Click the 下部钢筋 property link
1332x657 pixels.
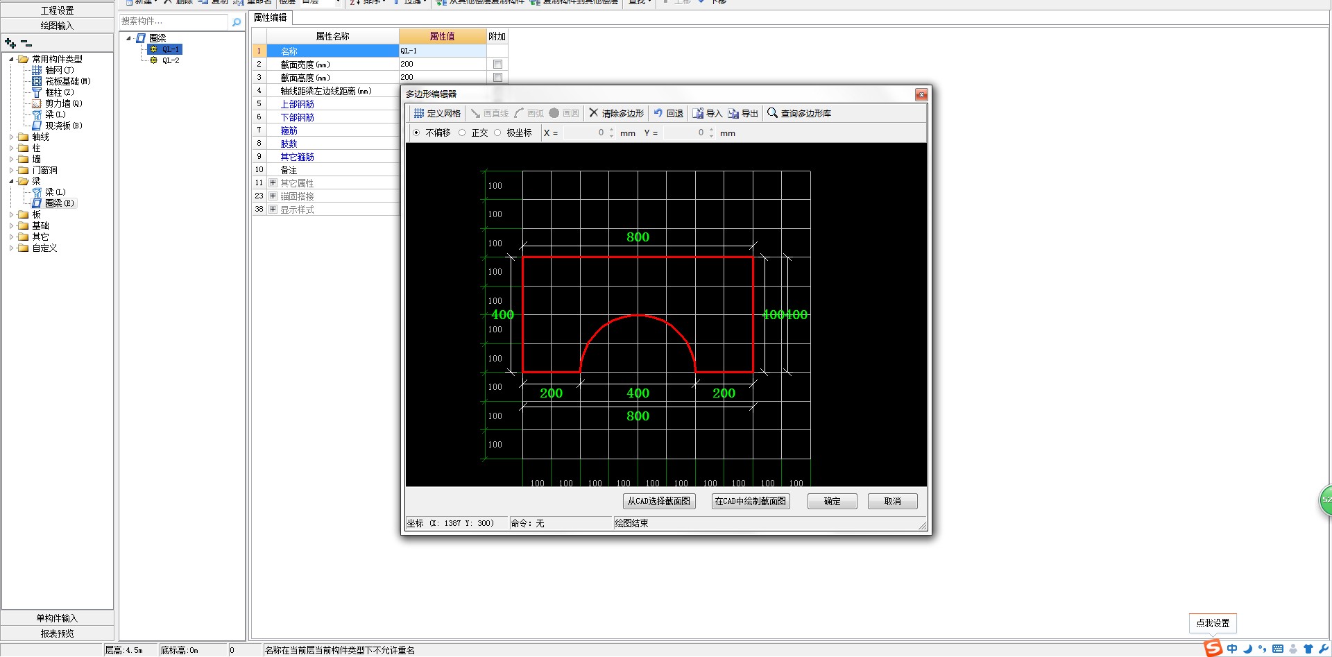click(297, 117)
